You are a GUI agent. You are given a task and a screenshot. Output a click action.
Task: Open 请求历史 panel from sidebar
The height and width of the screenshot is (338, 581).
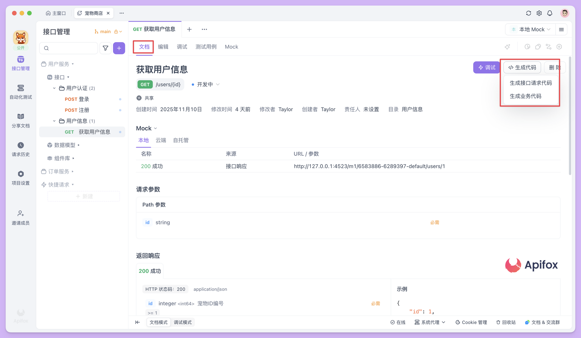[x=20, y=149]
